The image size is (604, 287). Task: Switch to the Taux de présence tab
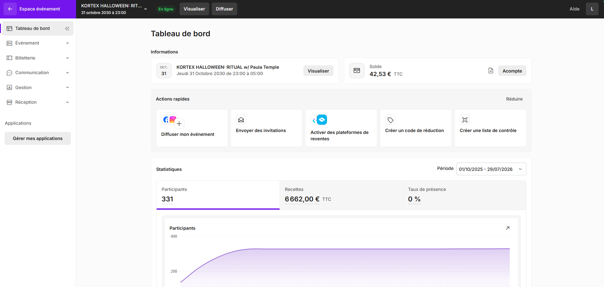(465, 195)
